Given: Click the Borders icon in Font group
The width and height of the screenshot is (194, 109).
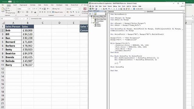Looking at the screenshot, I should [x=27, y=12].
